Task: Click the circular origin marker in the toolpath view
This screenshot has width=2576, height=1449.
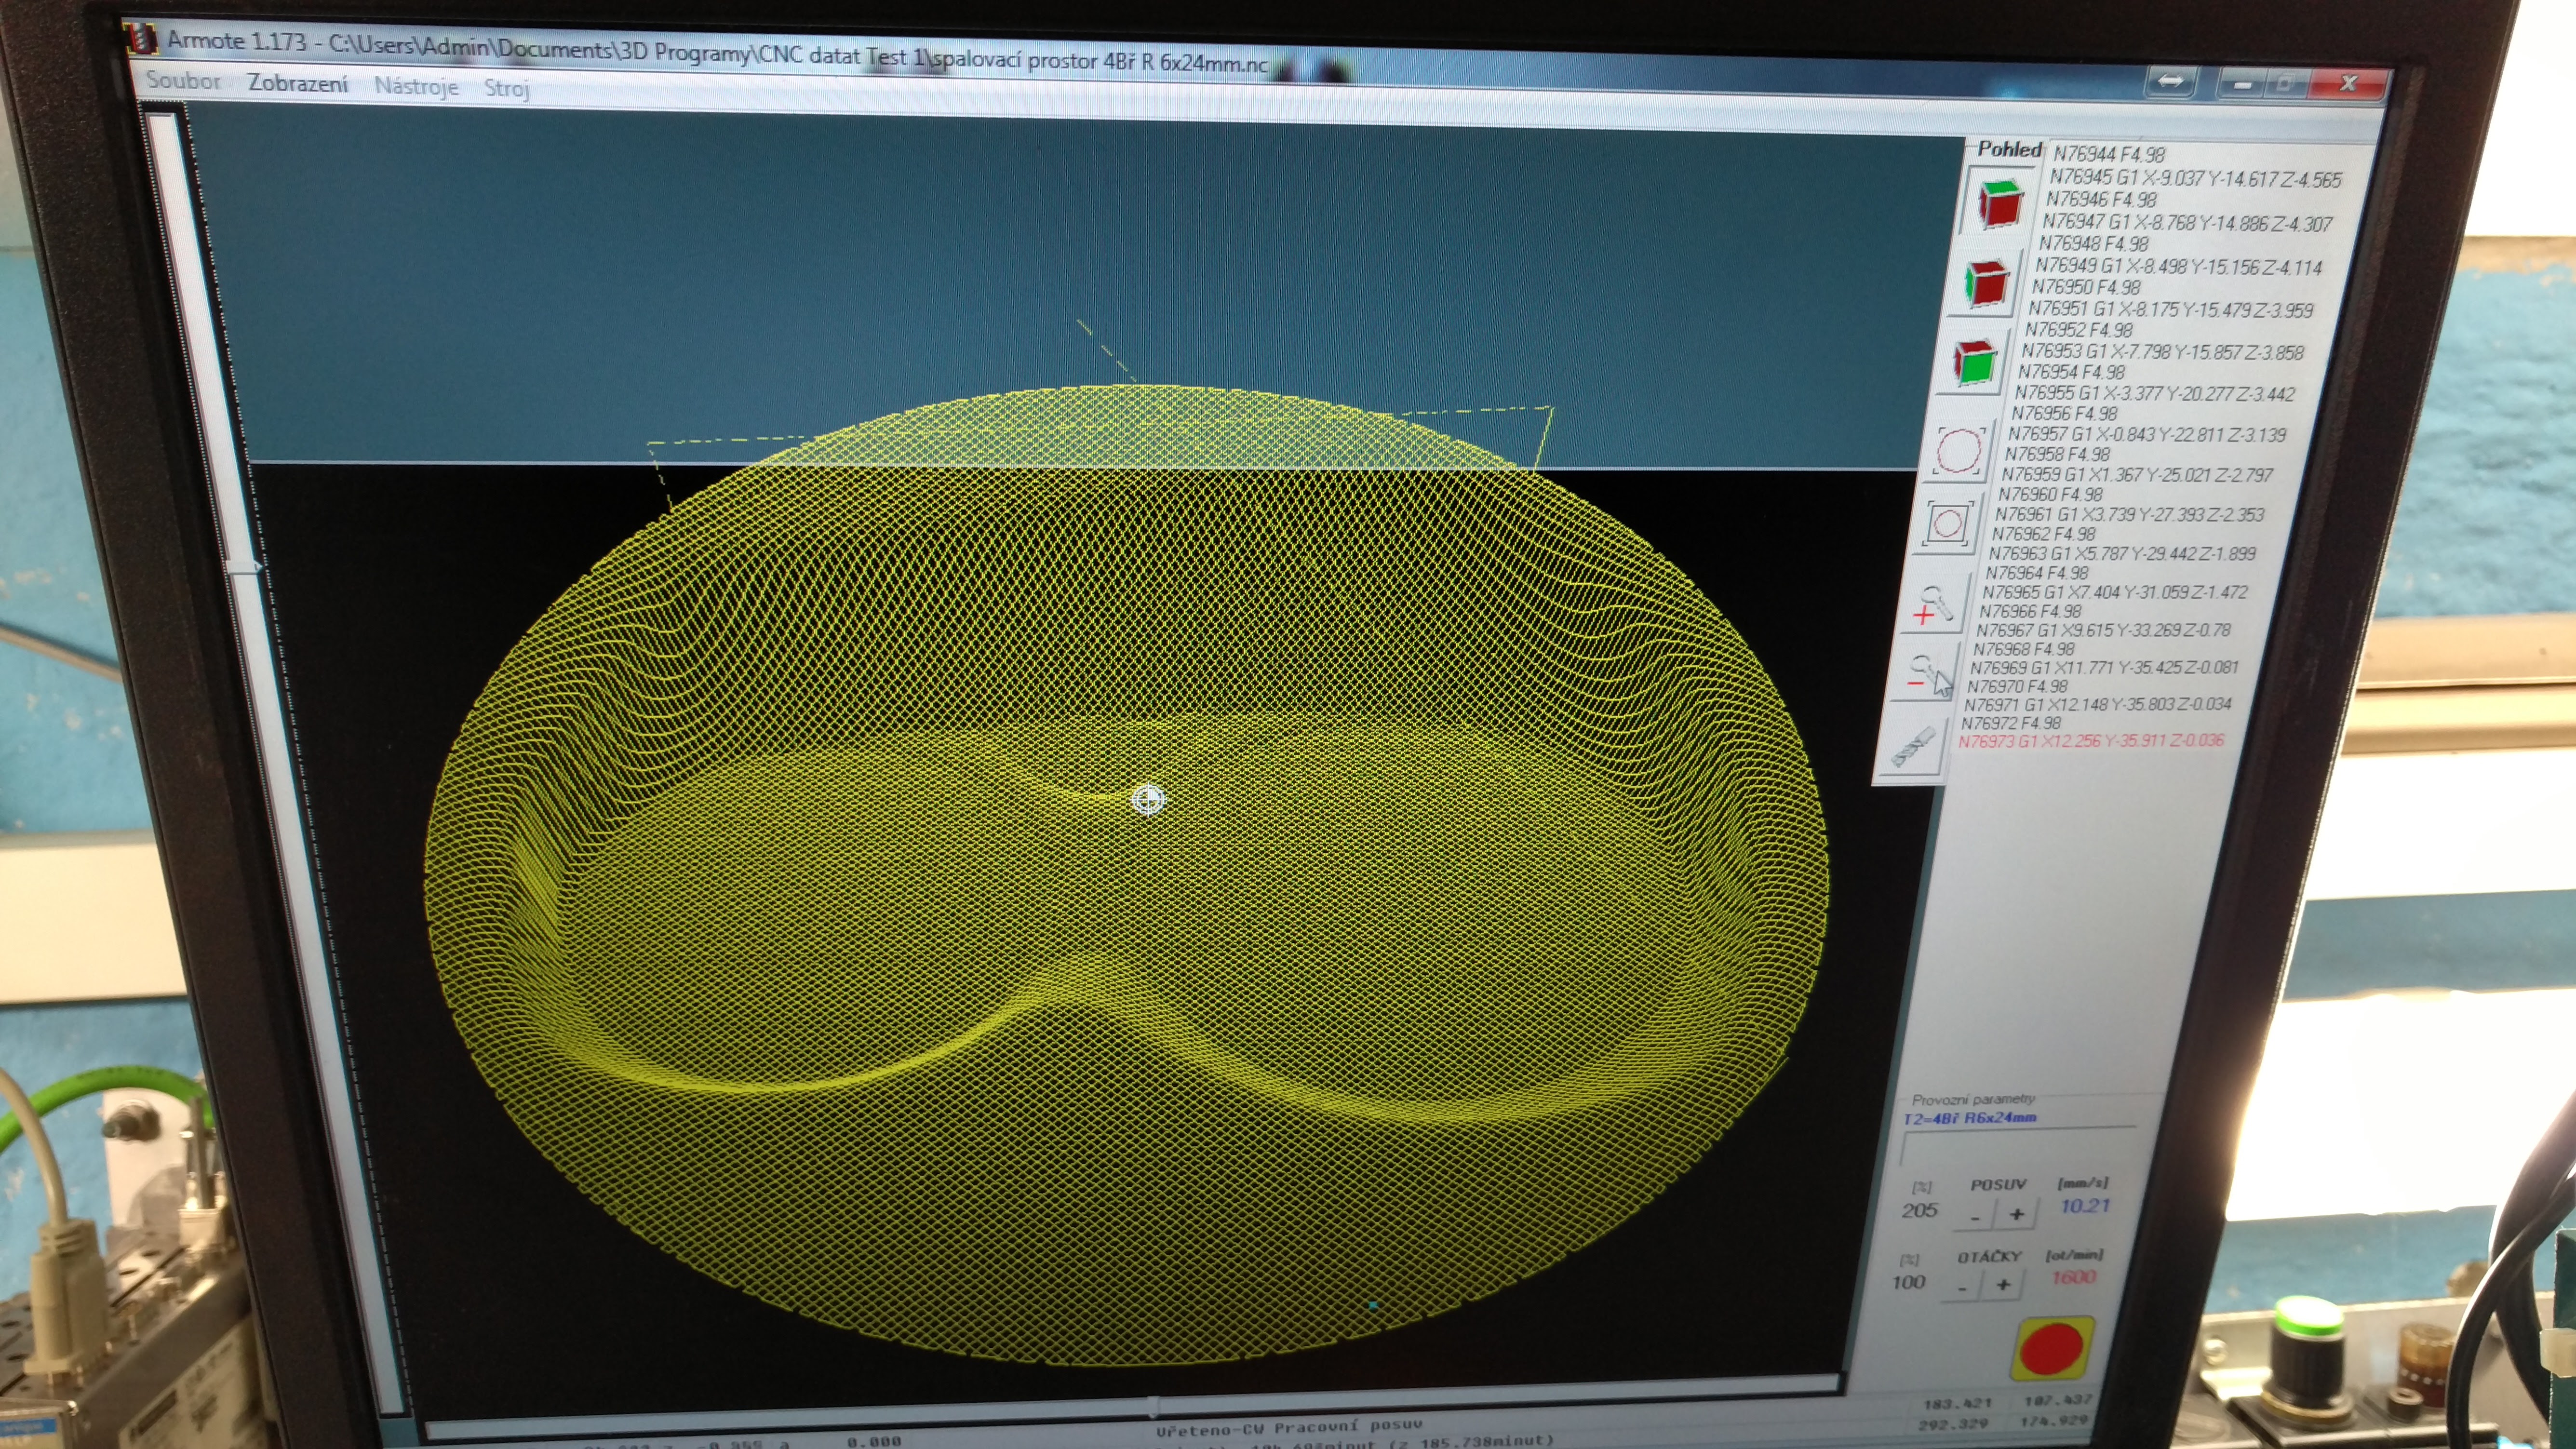Action: tap(1148, 800)
